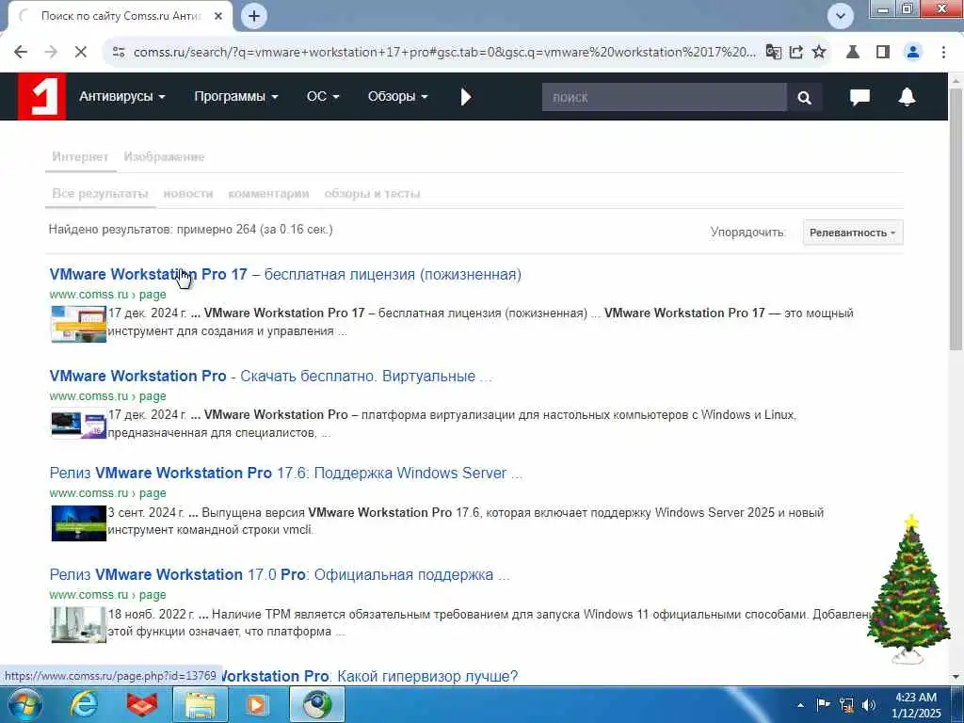This screenshot has width=964, height=723.
Task: Open a new browser tab
Action: [x=254, y=16]
